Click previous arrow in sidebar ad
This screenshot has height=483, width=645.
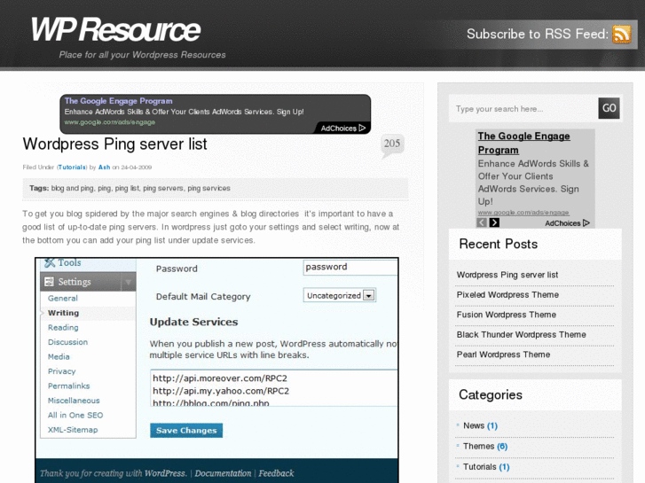[x=482, y=222]
